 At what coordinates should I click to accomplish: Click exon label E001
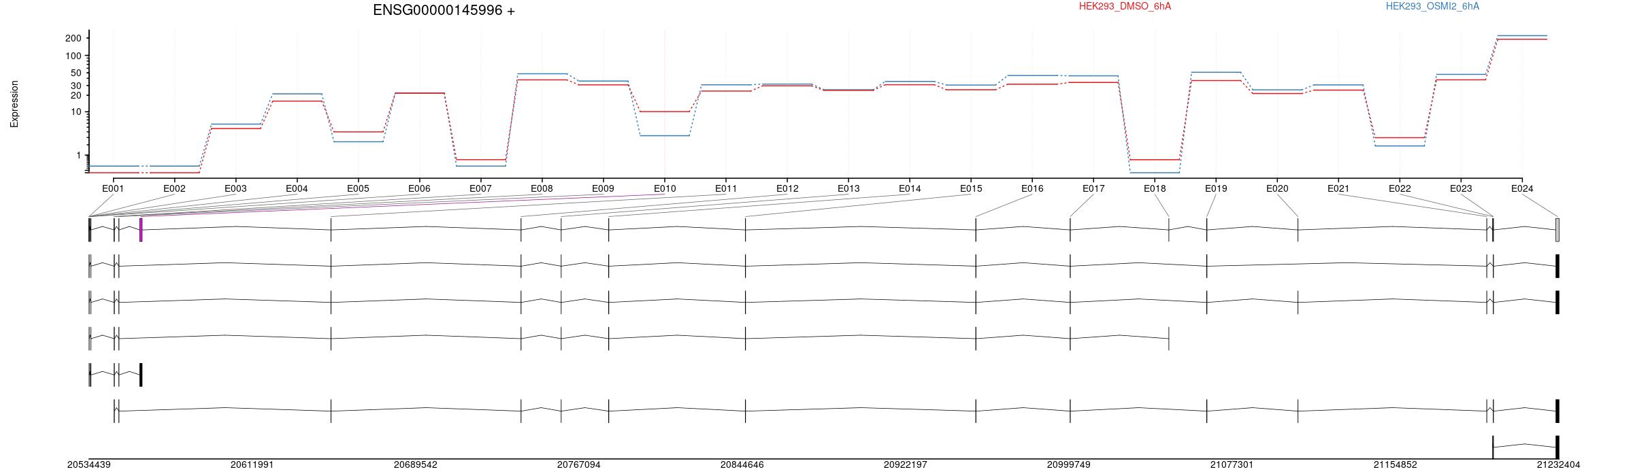pos(113,188)
